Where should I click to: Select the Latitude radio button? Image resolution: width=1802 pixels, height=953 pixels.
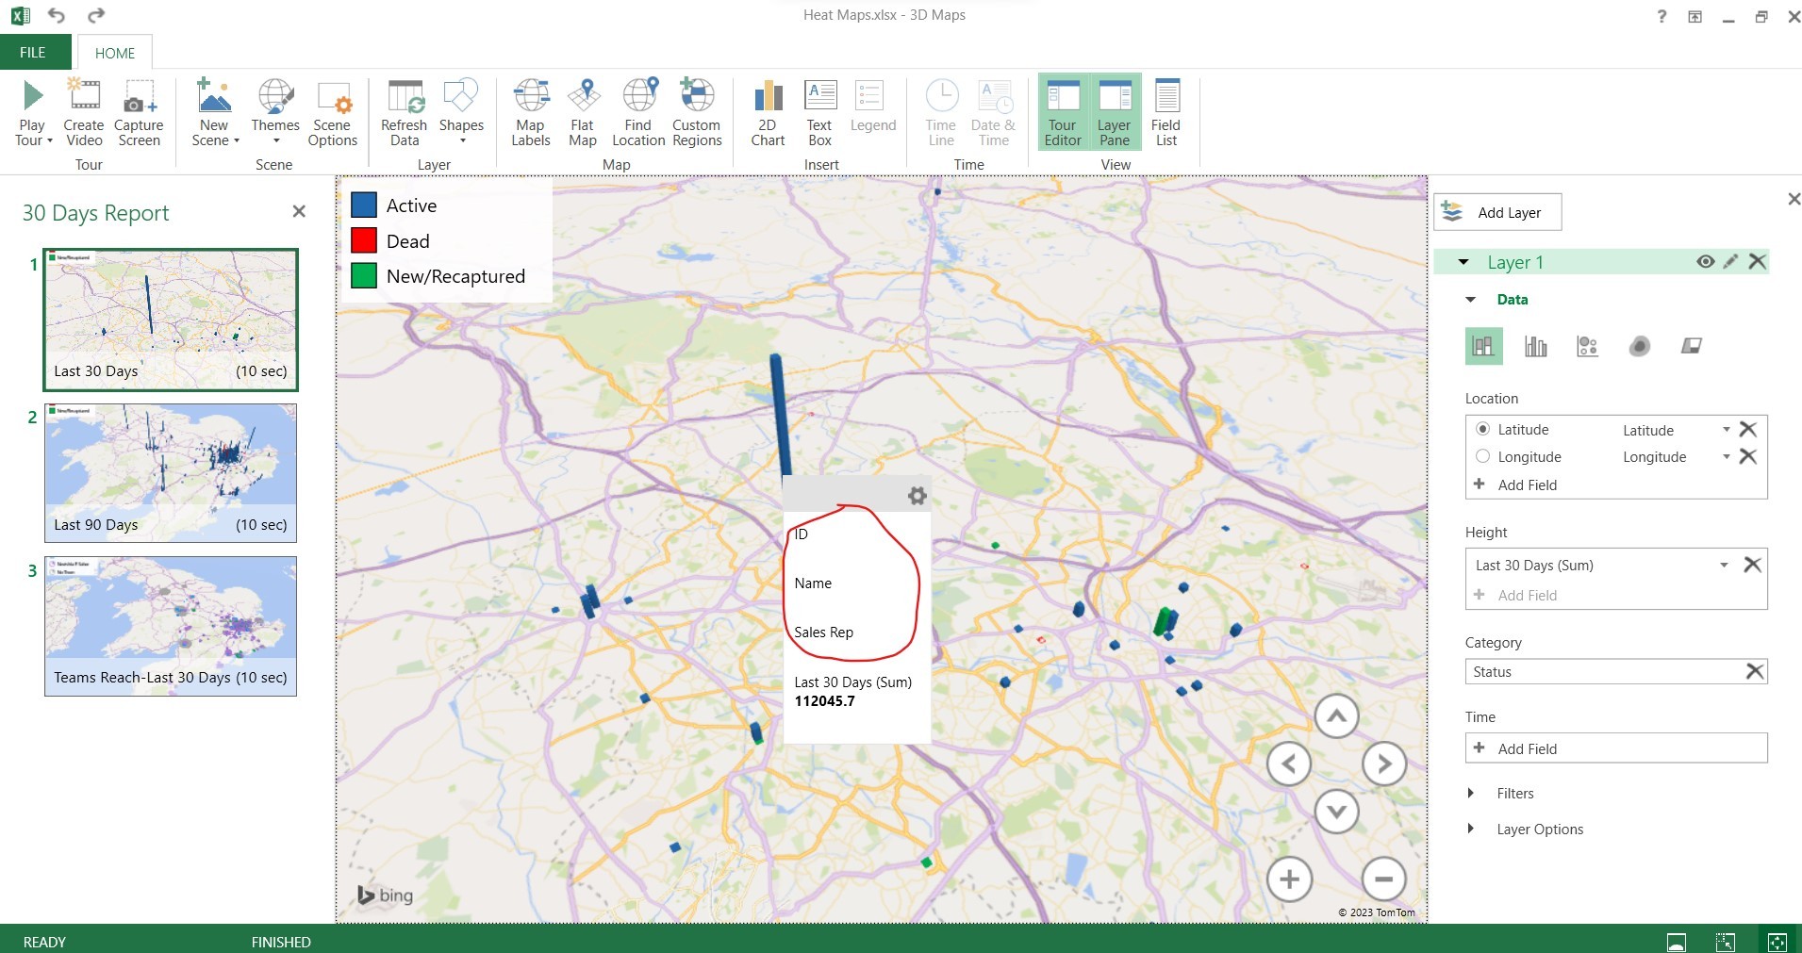click(x=1482, y=429)
